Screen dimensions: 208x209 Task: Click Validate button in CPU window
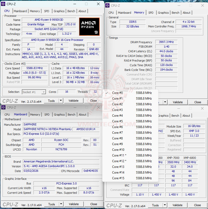tap(73, 101)
